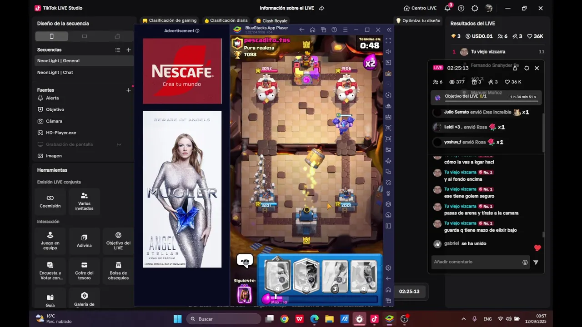Screen dimensions: 582x327
Task: Tap the red heart like icon
Action: 537,248
